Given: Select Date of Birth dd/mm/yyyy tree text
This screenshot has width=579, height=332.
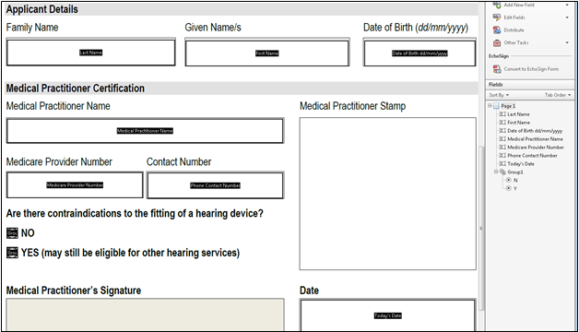Looking at the screenshot, I should tap(535, 131).
